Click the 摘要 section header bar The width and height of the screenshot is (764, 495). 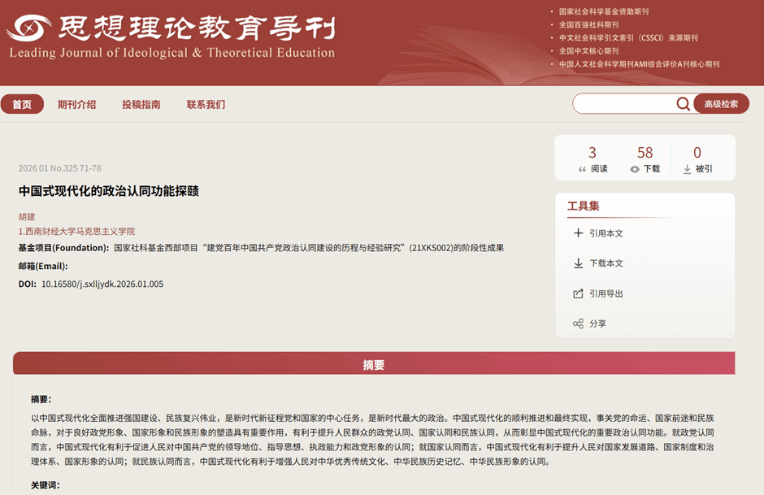click(373, 365)
